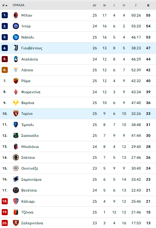This screenshot has width=156, height=228.
Task: Click the Roma club crest
Action: [16, 81]
